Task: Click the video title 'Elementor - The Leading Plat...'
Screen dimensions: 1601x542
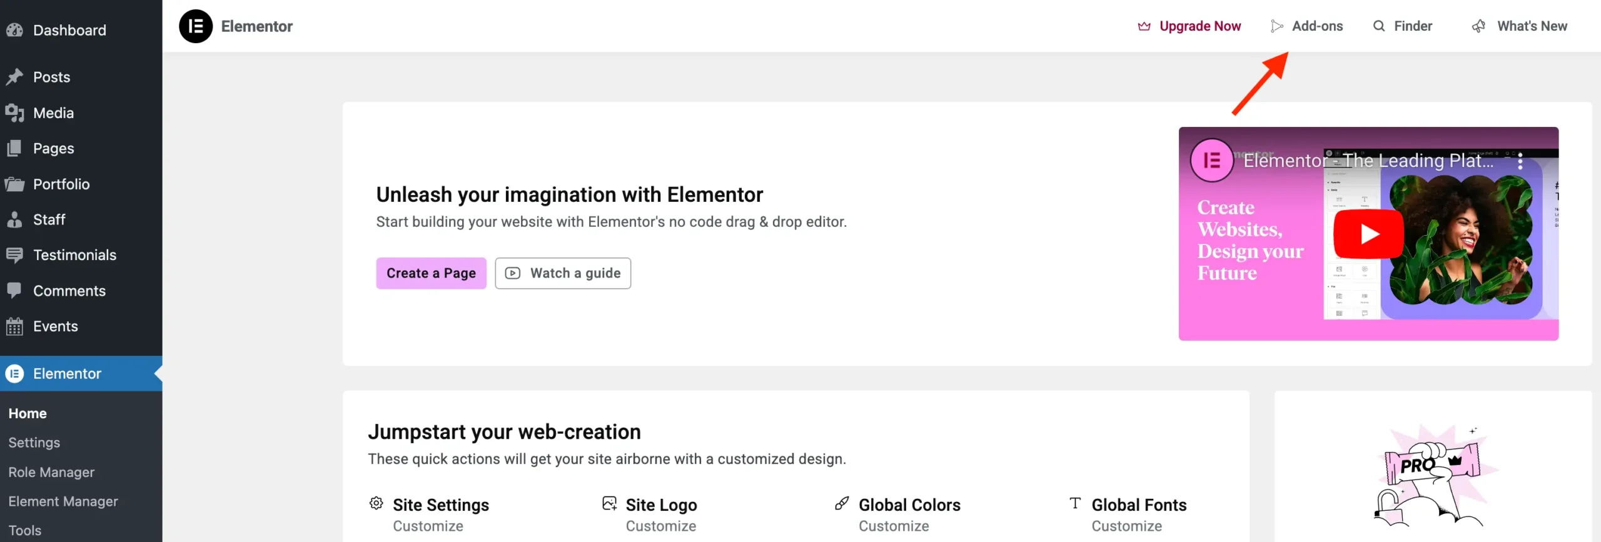Action: point(1368,161)
